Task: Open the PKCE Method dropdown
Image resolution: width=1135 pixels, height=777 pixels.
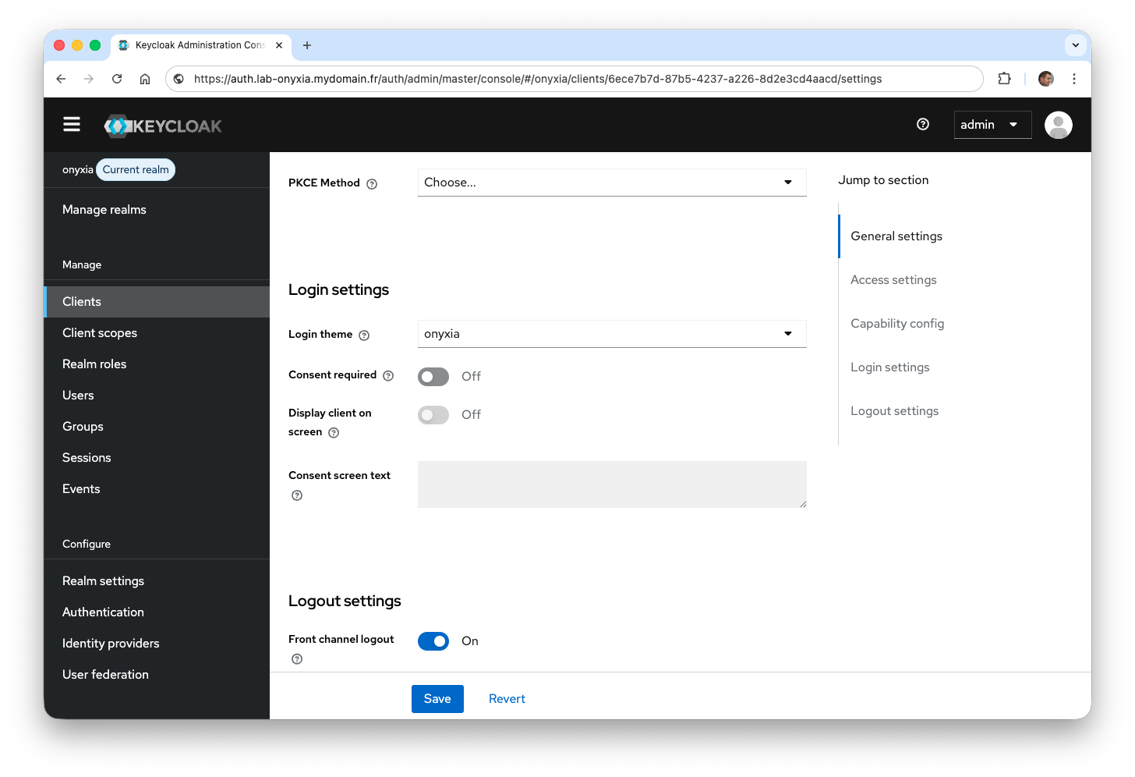Action: 612,182
